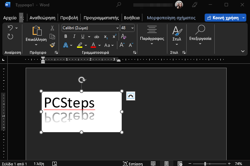This screenshot has height=166, width=250.
Task: Toggle Strikethrough formatting
Action: tap(97, 37)
